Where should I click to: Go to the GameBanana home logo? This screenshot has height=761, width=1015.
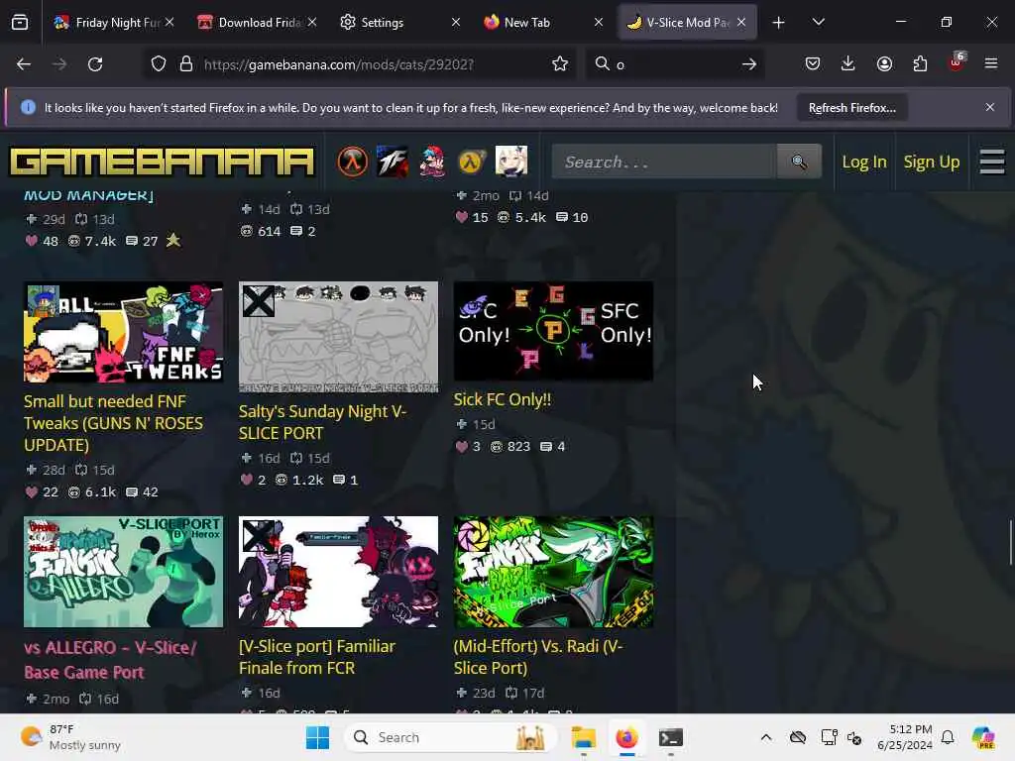pyautogui.click(x=162, y=162)
